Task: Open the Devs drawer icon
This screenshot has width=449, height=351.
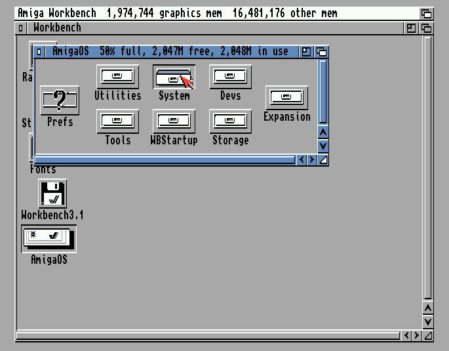Action: coord(230,77)
